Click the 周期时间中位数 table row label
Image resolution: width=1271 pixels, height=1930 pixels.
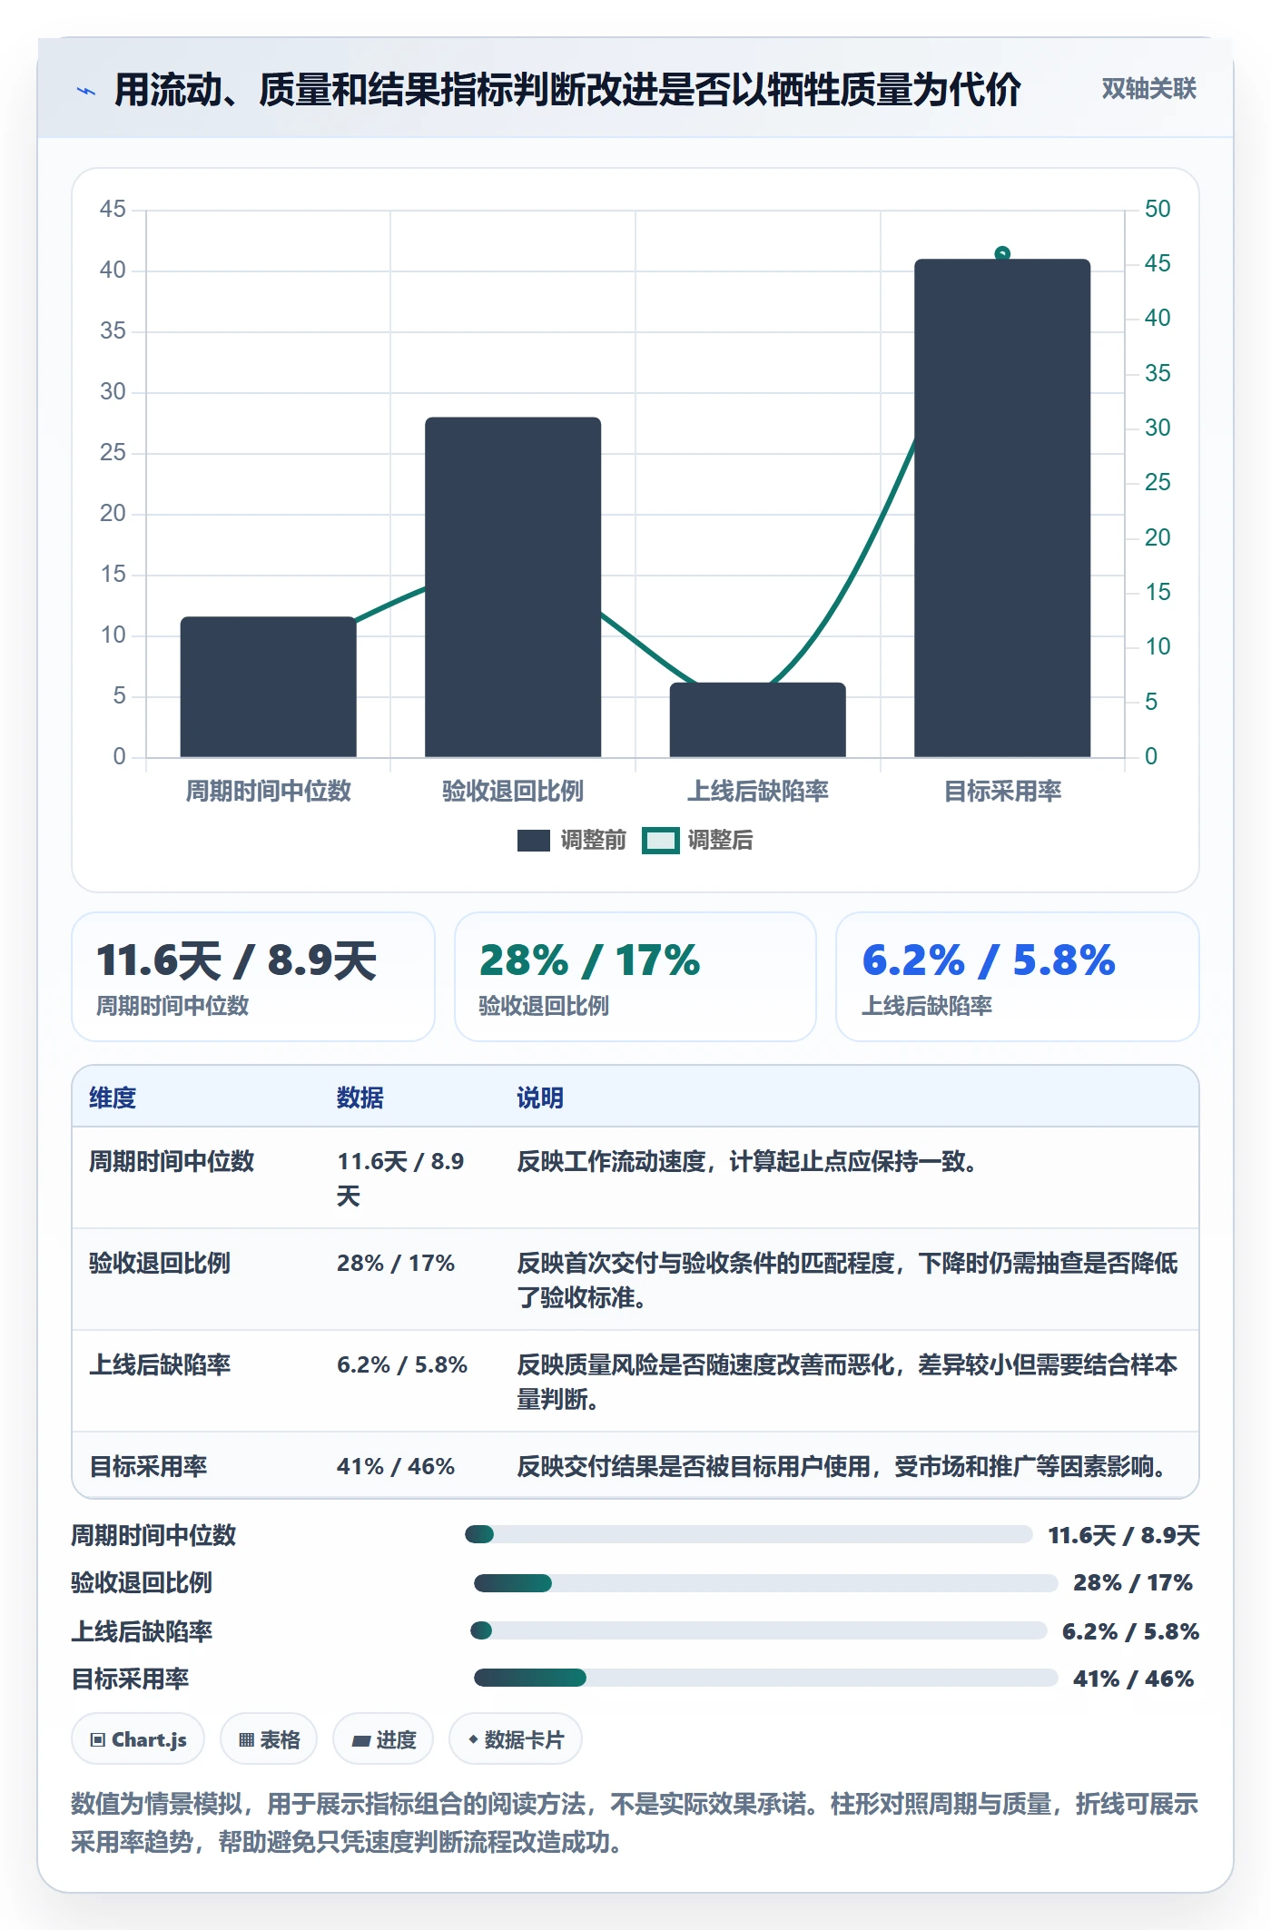coord(172,1162)
